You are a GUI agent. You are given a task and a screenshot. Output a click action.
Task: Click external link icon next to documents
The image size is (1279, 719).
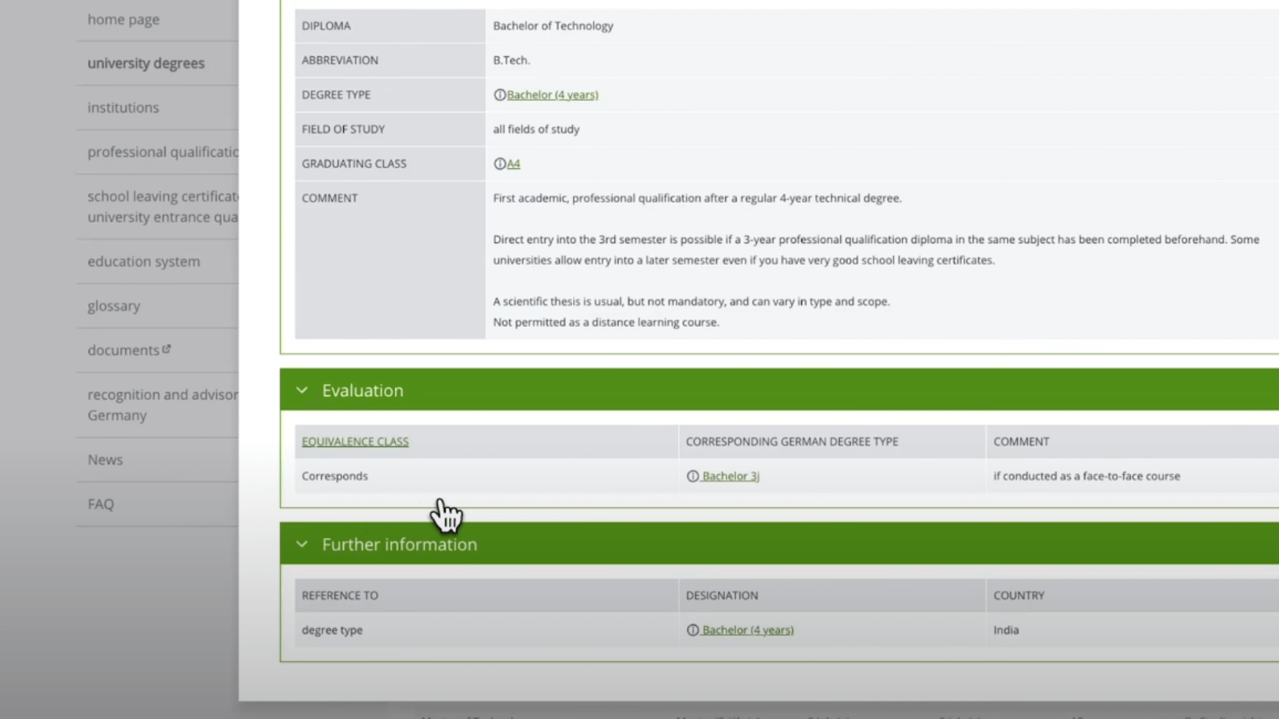click(167, 349)
